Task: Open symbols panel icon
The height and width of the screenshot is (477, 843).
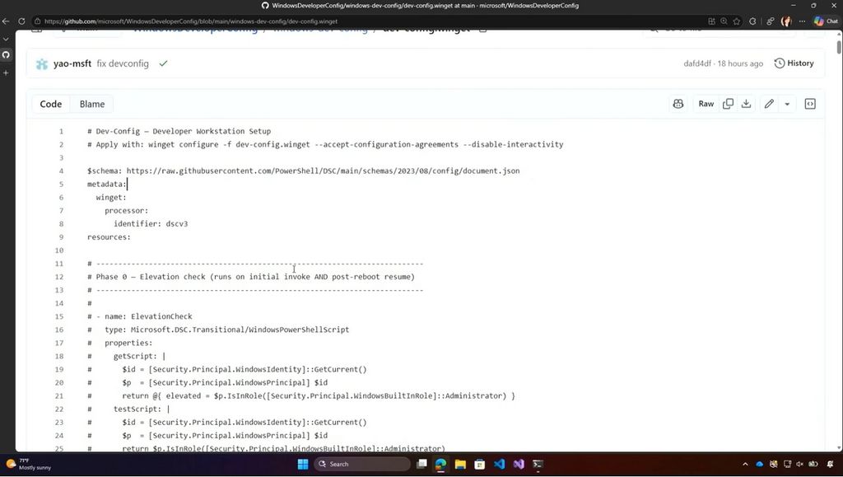Action: (810, 105)
